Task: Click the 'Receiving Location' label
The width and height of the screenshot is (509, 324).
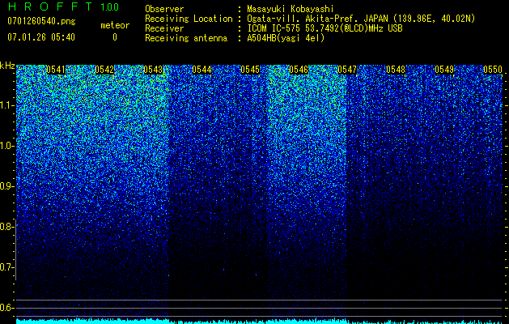Action: coord(189,19)
